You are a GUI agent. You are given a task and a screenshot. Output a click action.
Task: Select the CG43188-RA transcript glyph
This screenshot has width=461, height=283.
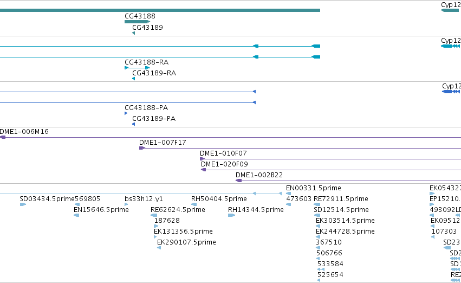pos(137,68)
